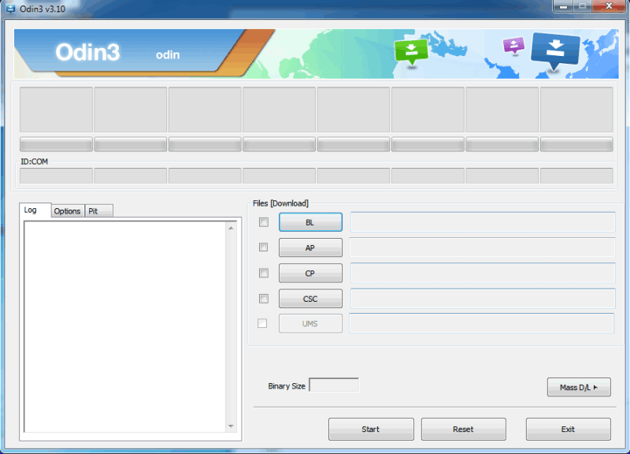Exit the Odin3 application
This screenshot has width=630, height=454.
pos(568,429)
